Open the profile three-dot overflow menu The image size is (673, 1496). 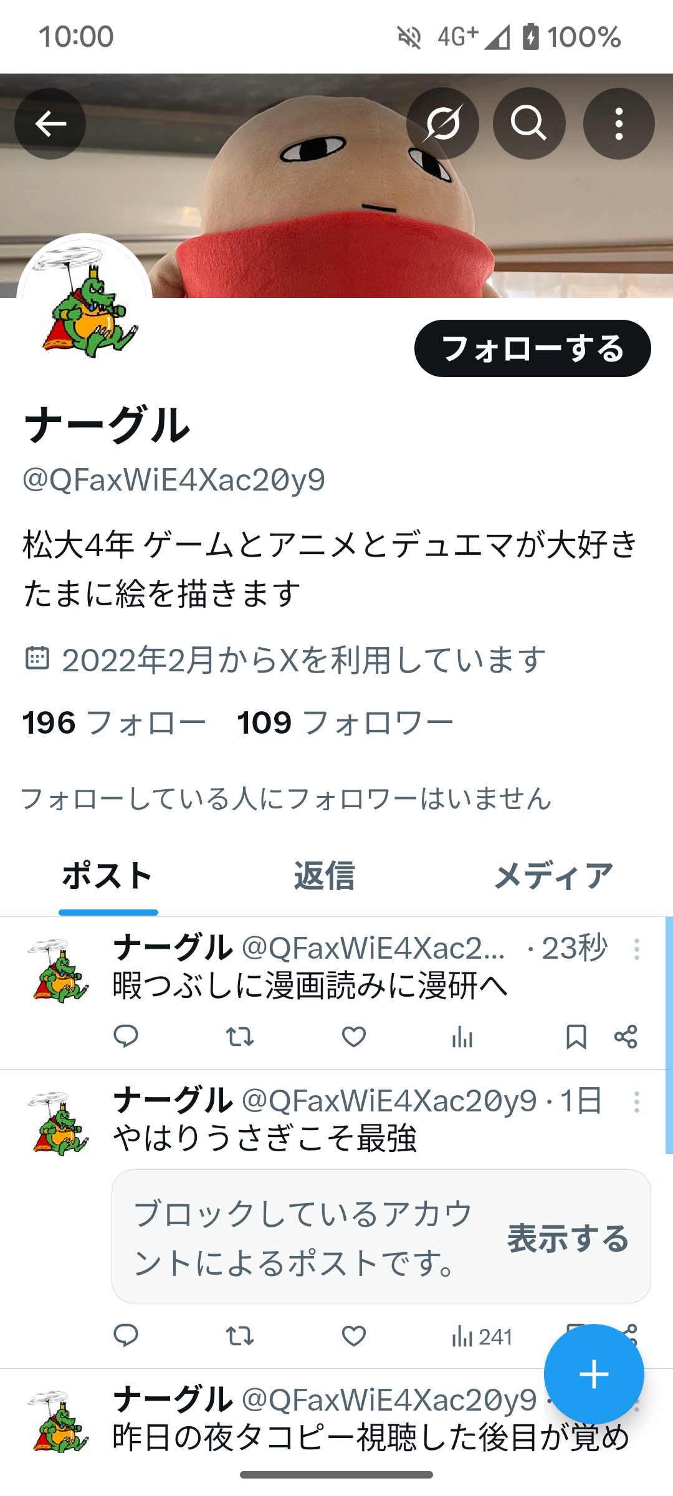point(619,123)
